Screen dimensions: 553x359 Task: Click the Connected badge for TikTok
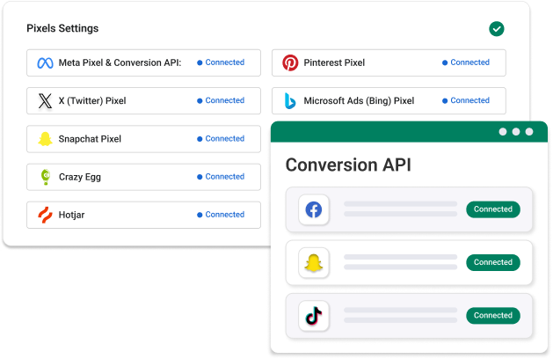coord(493,315)
